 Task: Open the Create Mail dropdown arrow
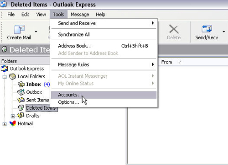(36, 32)
